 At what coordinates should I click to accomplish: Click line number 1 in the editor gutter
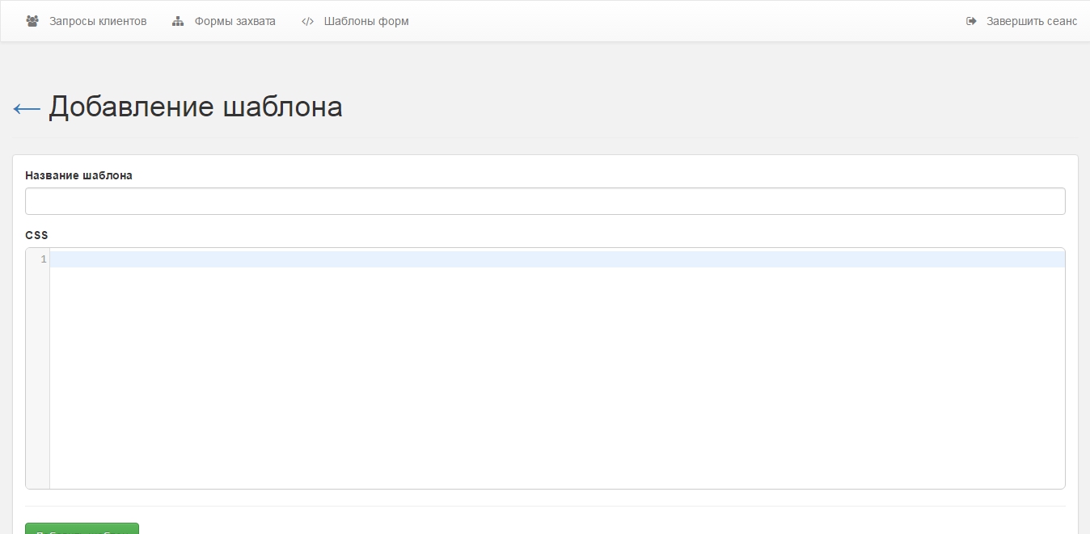coord(44,259)
